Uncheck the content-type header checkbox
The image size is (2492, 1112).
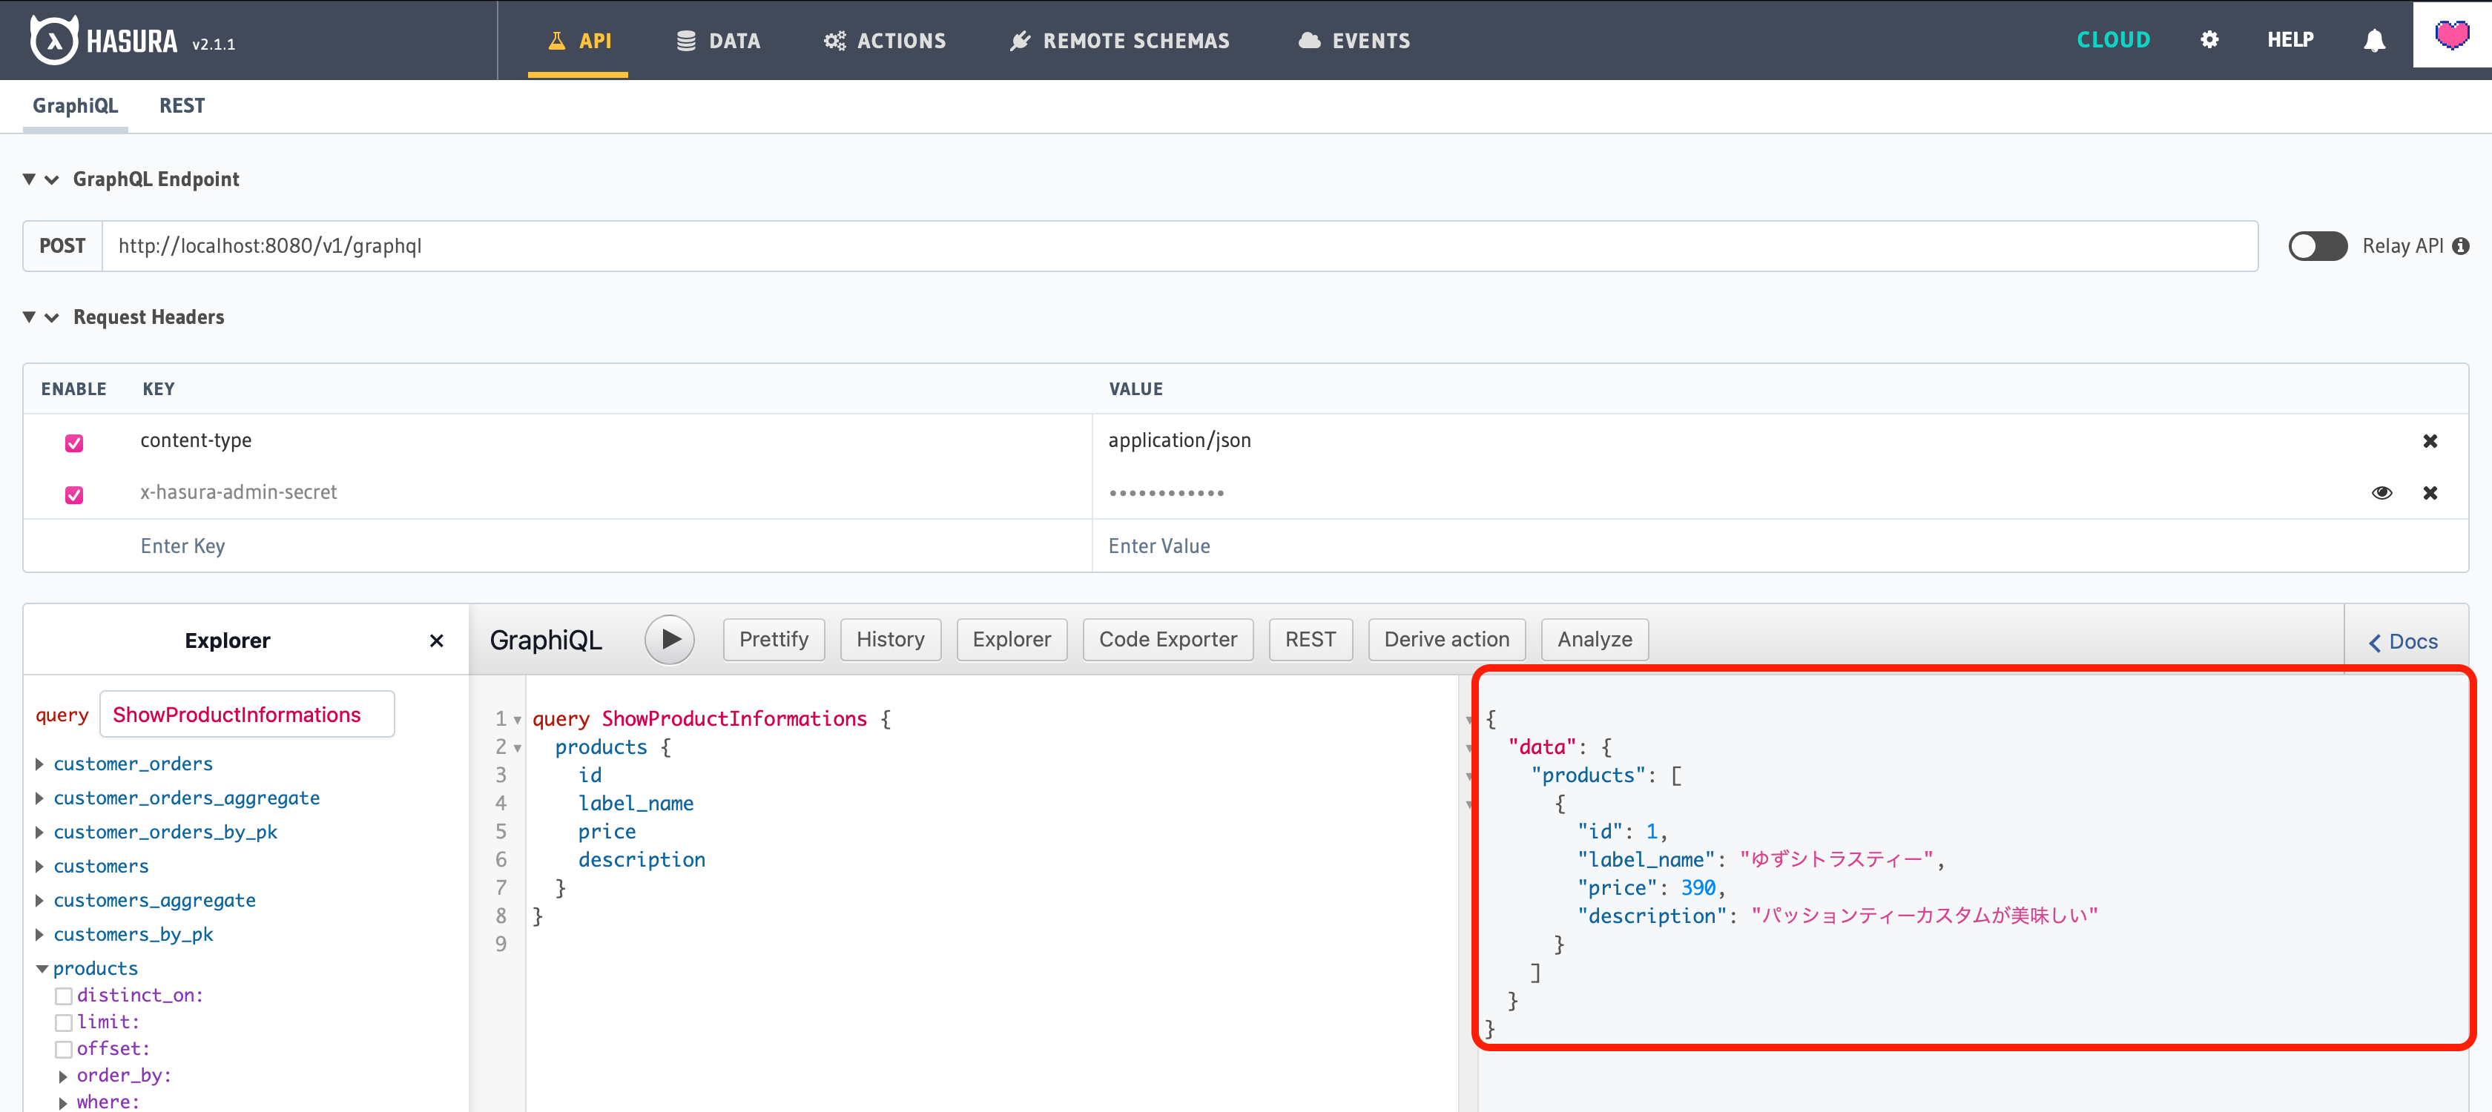(x=73, y=443)
